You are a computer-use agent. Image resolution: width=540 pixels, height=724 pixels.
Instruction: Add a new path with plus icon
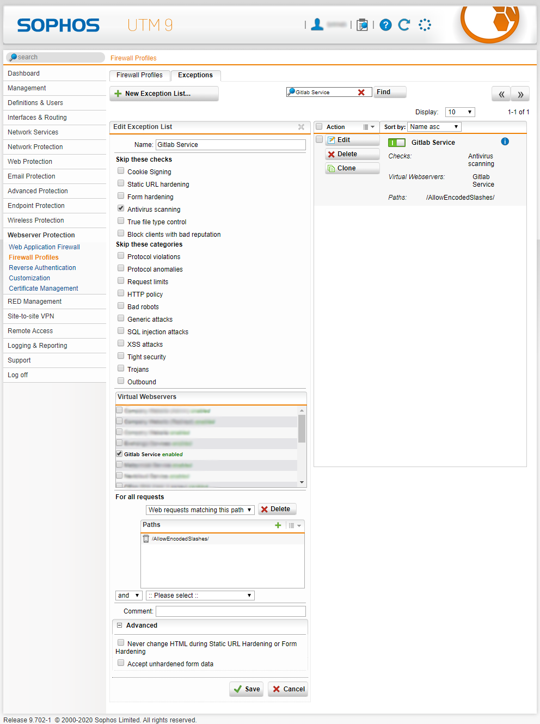[278, 525]
